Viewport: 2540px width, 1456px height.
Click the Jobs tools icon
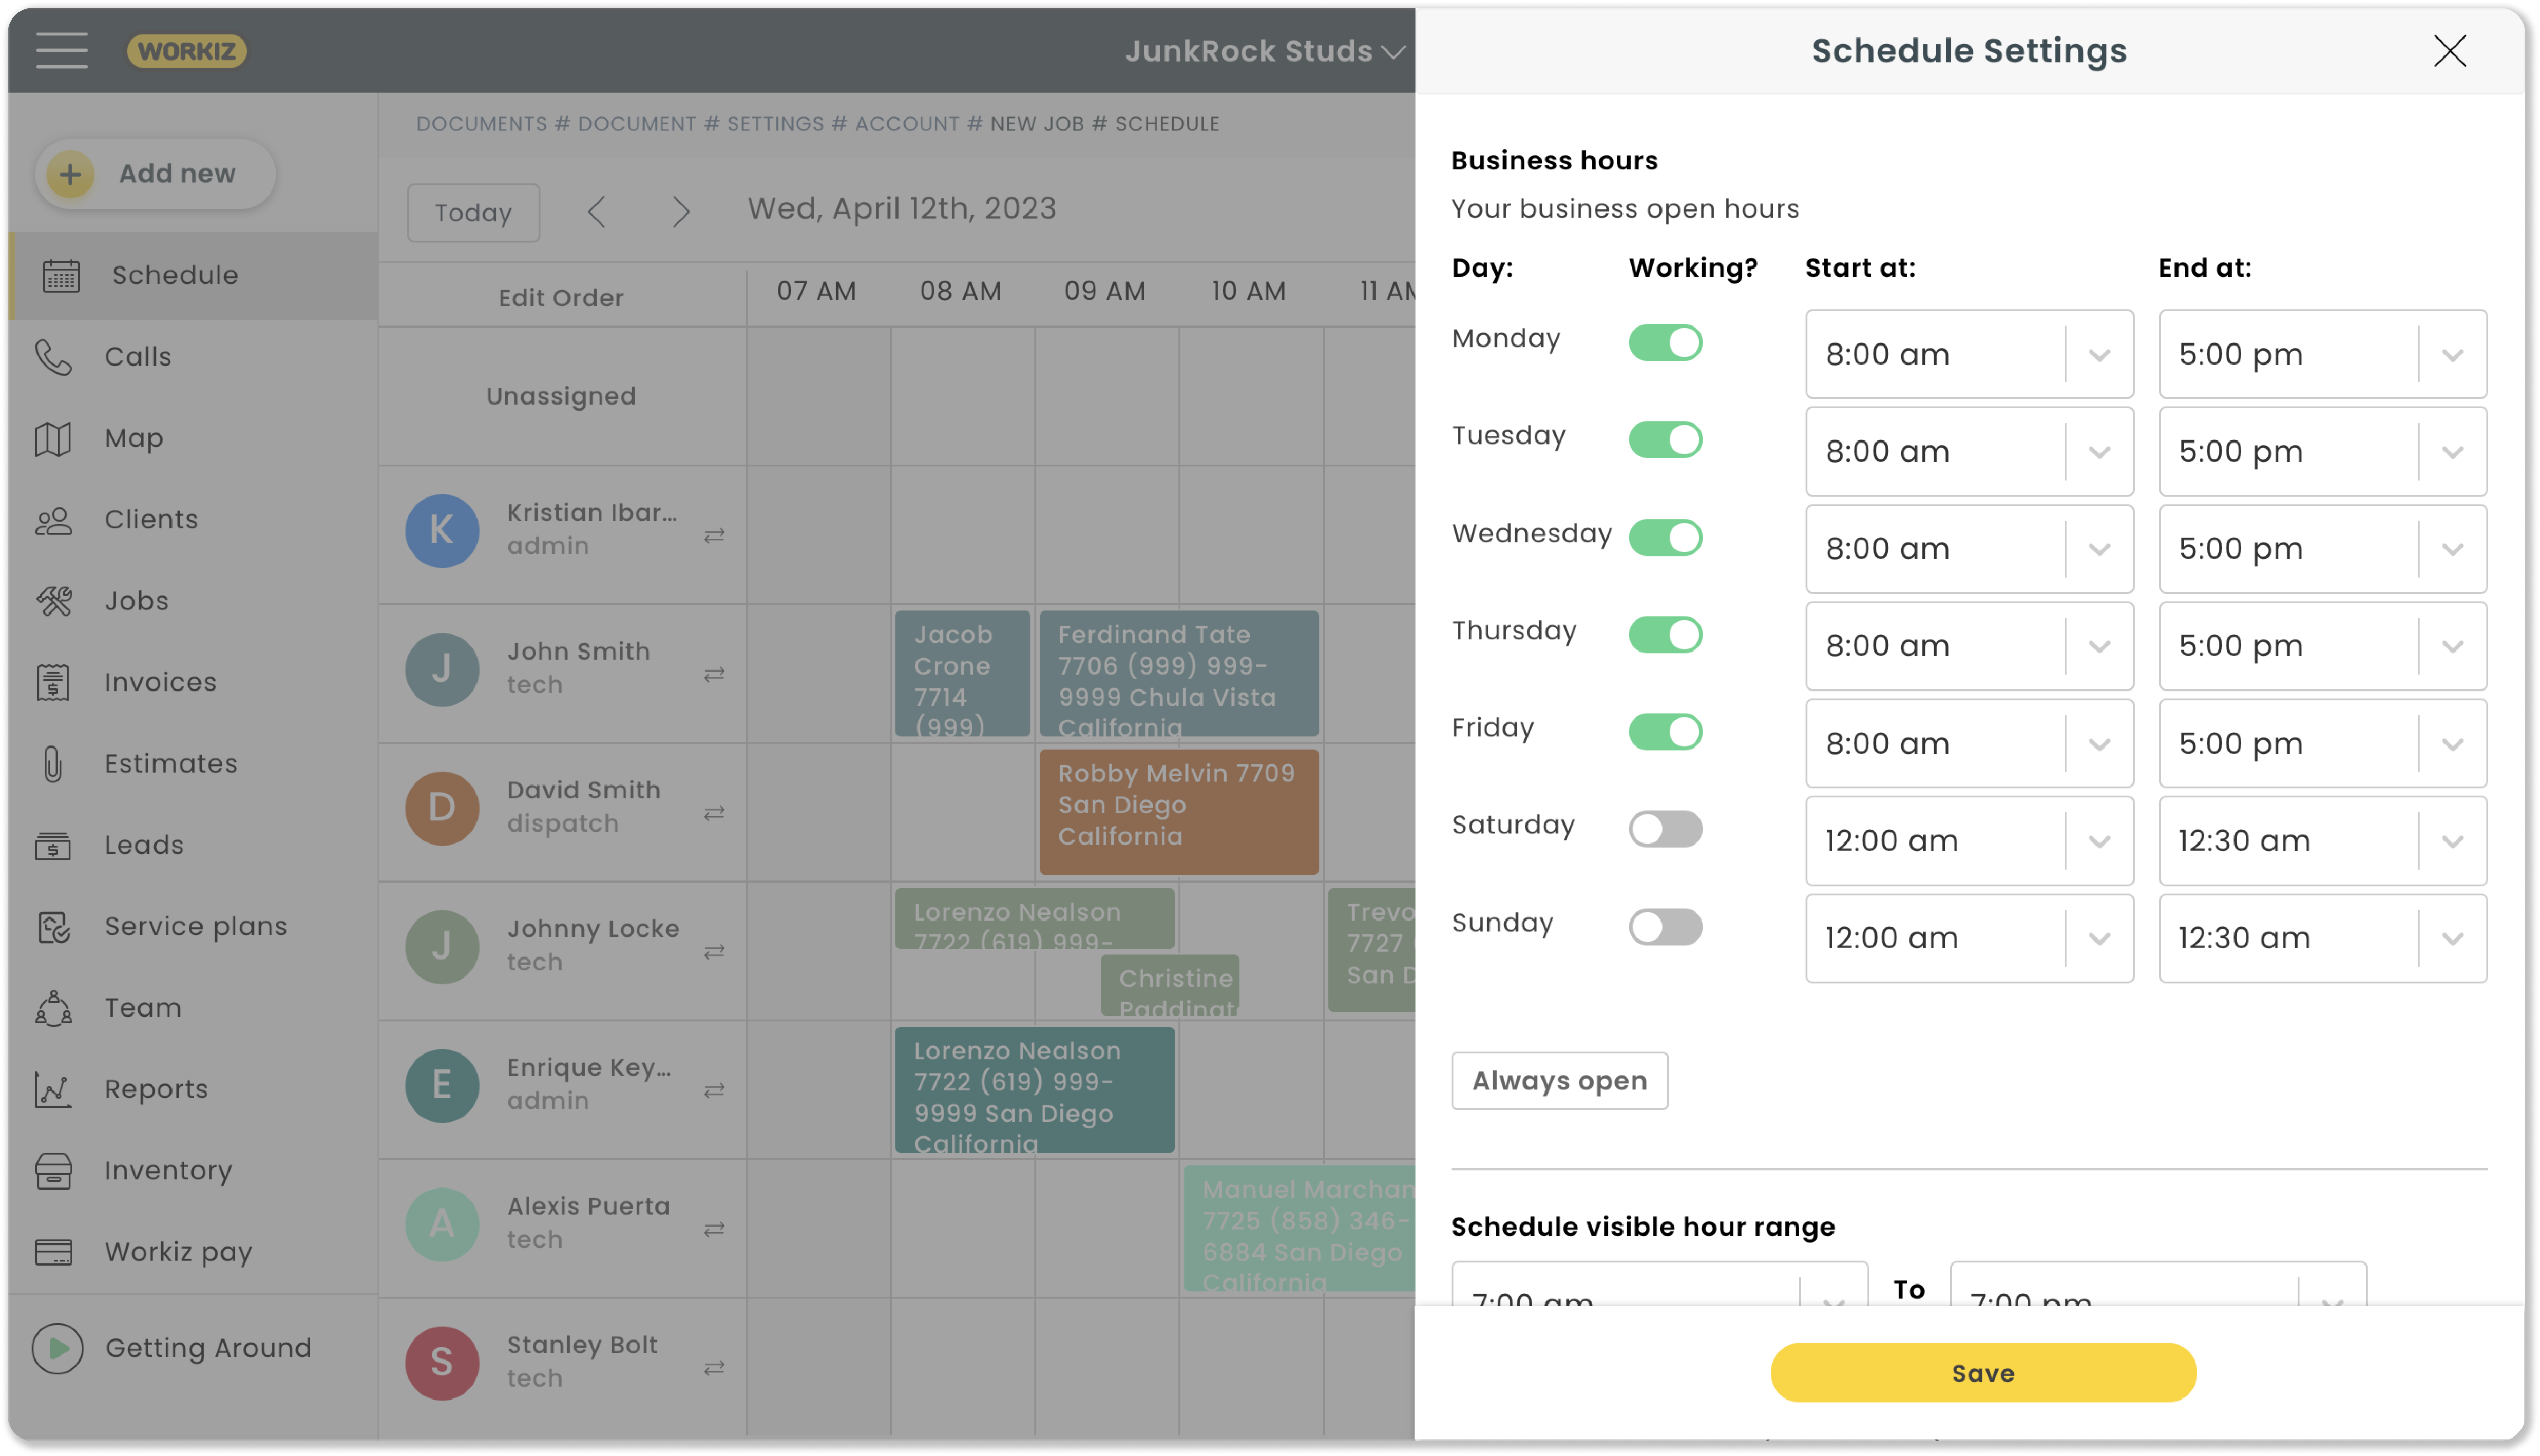tap(54, 601)
